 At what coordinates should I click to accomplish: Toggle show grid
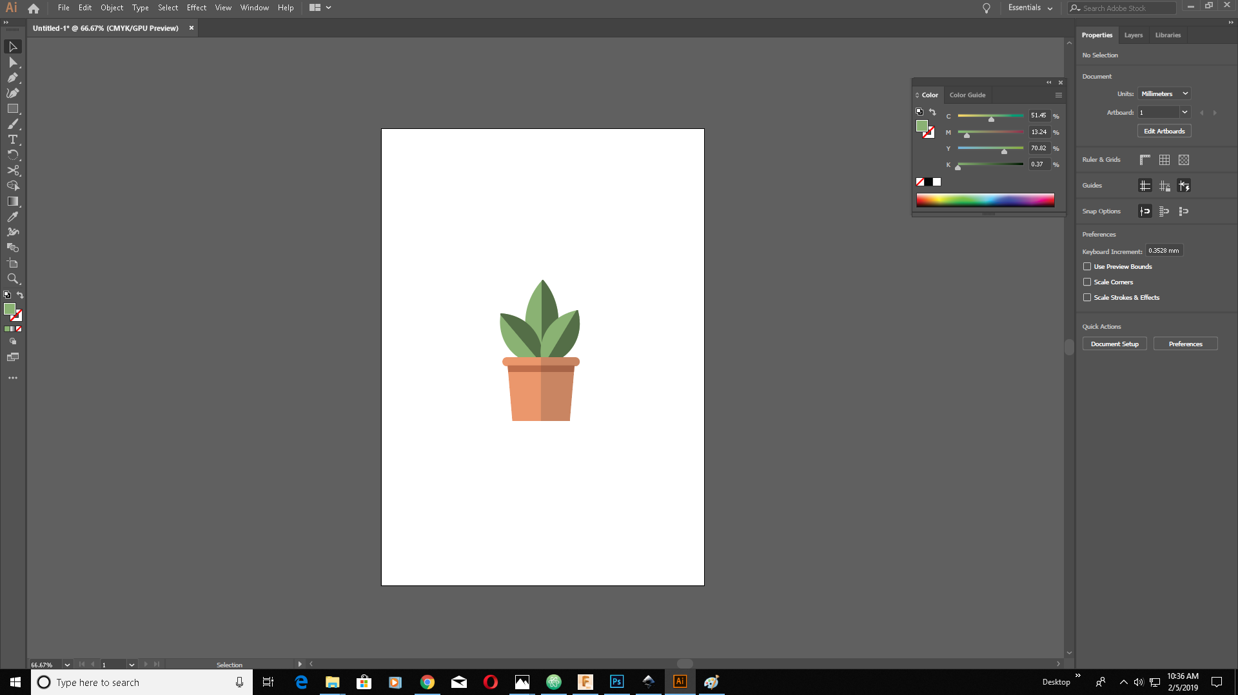point(1164,160)
